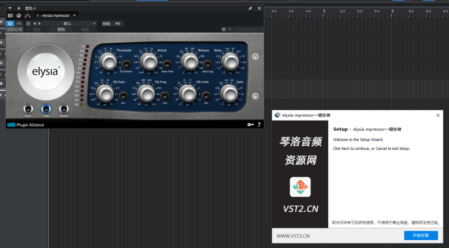
Task: Expand the arrow menu left of track title
Action: (10, 8)
